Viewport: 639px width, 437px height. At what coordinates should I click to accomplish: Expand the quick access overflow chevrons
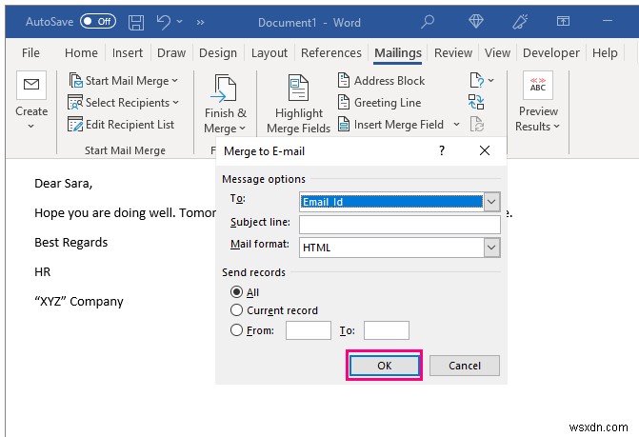pos(200,23)
